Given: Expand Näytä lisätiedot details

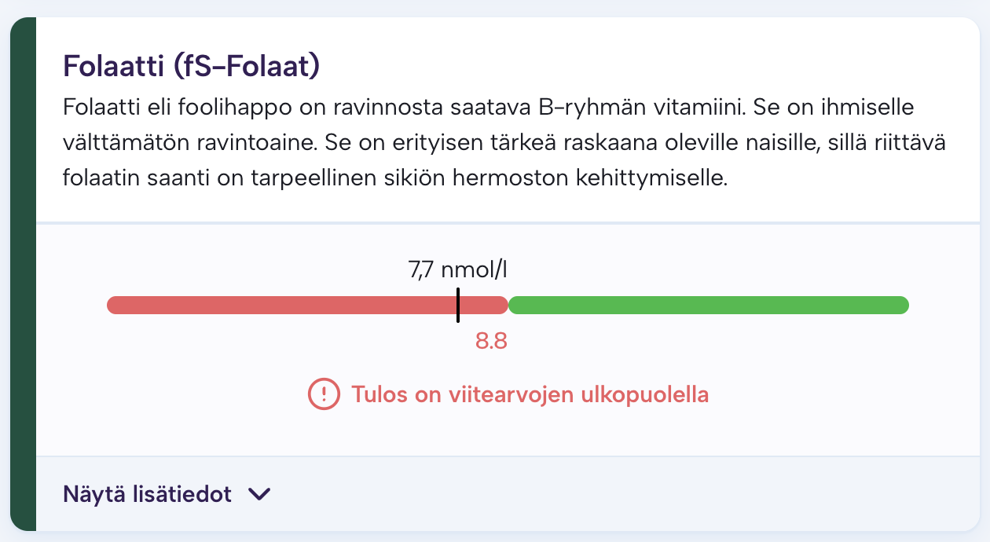Looking at the screenshot, I should (148, 494).
